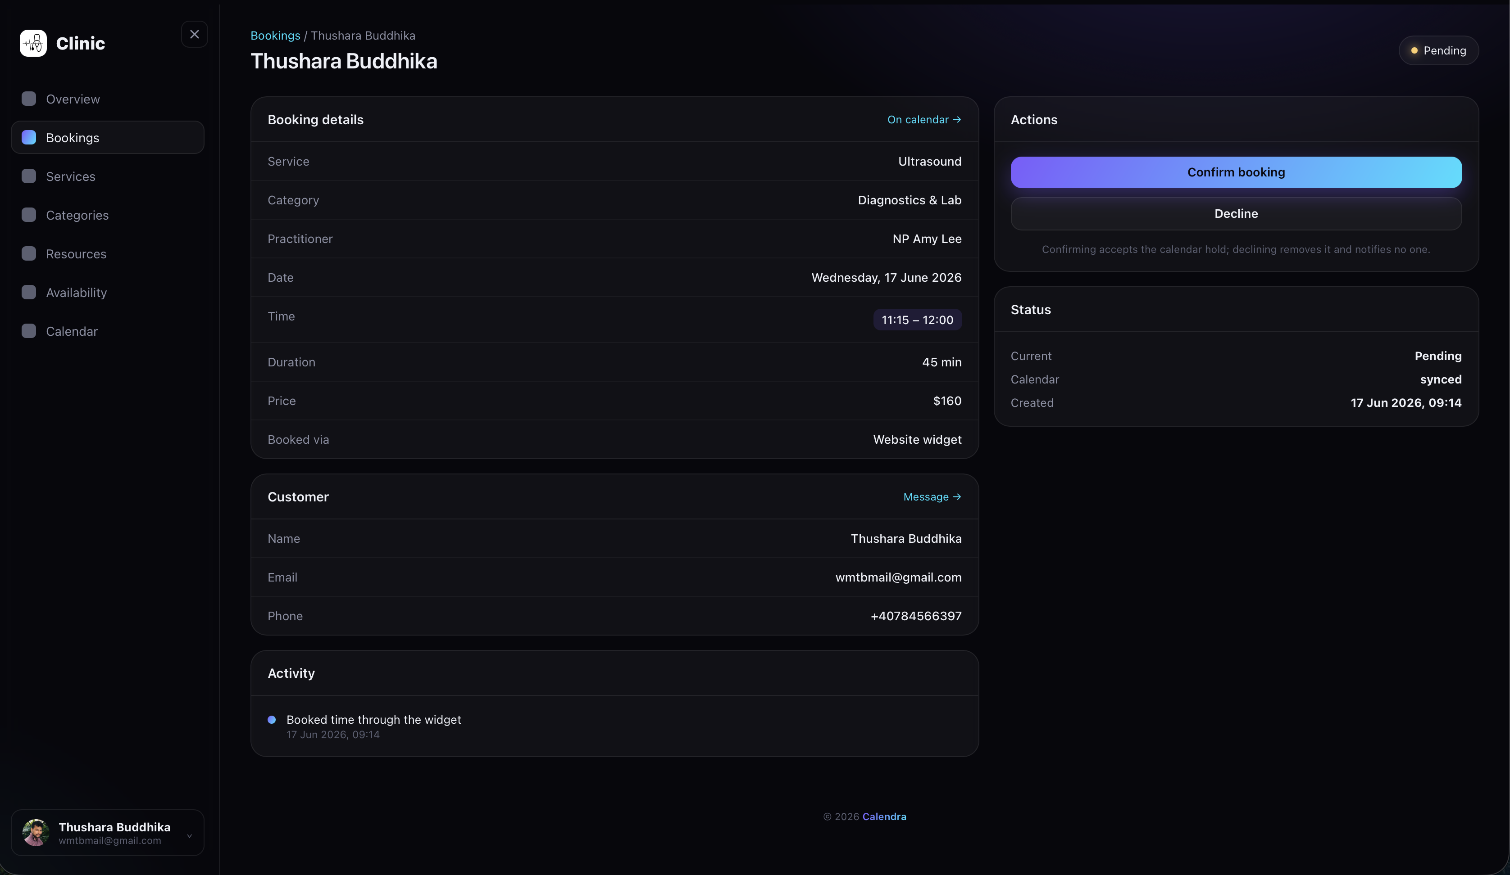
Task: Click the Message customer link
Action: pyautogui.click(x=932, y=496)
